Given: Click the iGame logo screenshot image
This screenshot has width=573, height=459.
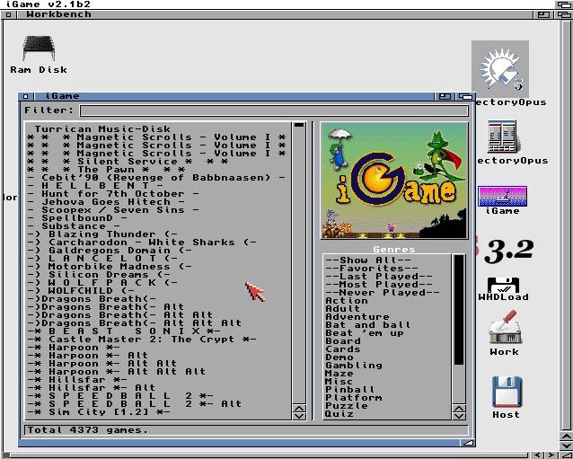Looking at the screenshot, I should pos(394,181).
